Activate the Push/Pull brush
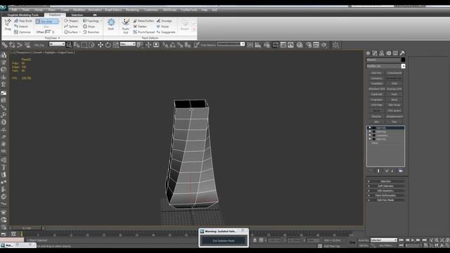Image resolution: width=450 pixels, height=253 pixels. coord(125,26)
